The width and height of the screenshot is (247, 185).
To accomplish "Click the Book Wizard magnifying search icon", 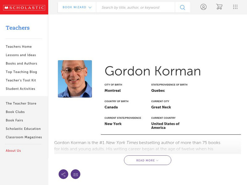I will [x=182, y=7].
